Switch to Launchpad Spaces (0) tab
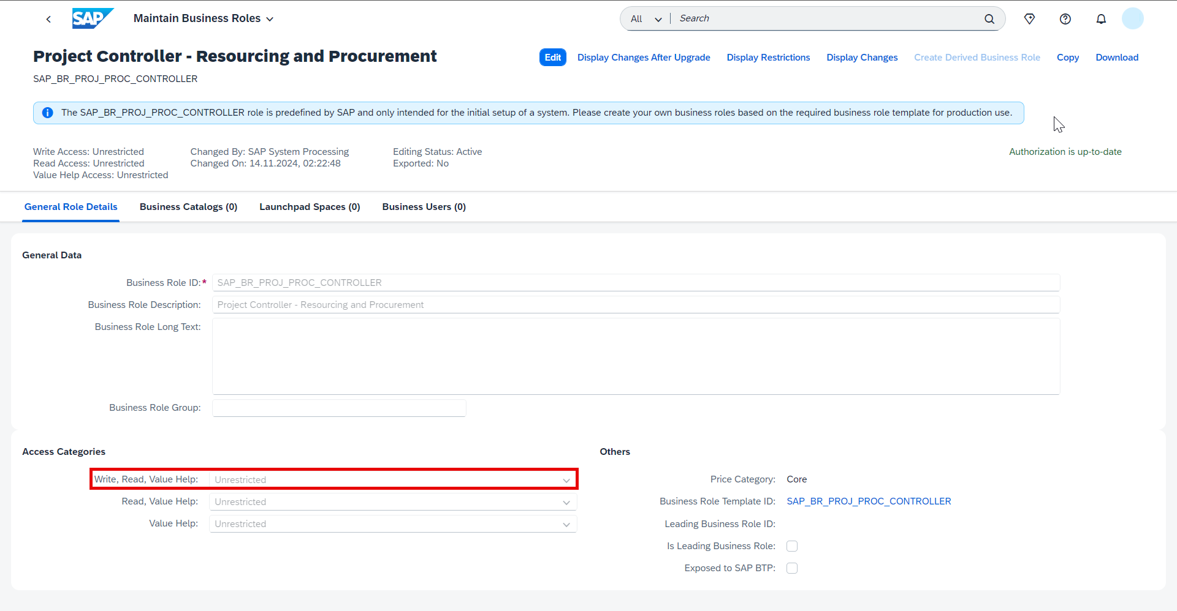The image size is (1177, 611). (310, 207)
